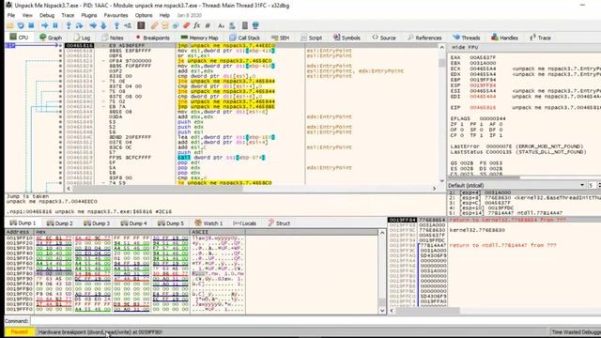Select the Struct tab
Viewport: 601px width, 338px height.
(x=279, y=223)
